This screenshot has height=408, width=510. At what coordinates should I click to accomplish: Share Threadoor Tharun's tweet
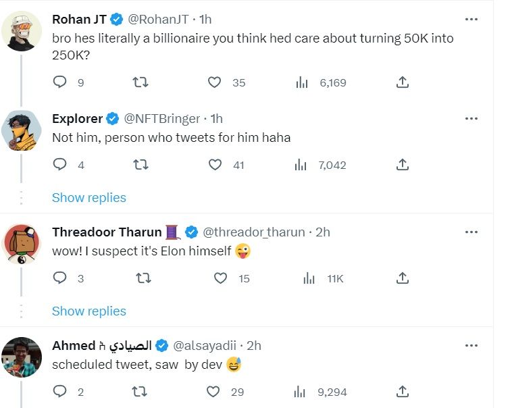tap(402, 278)
